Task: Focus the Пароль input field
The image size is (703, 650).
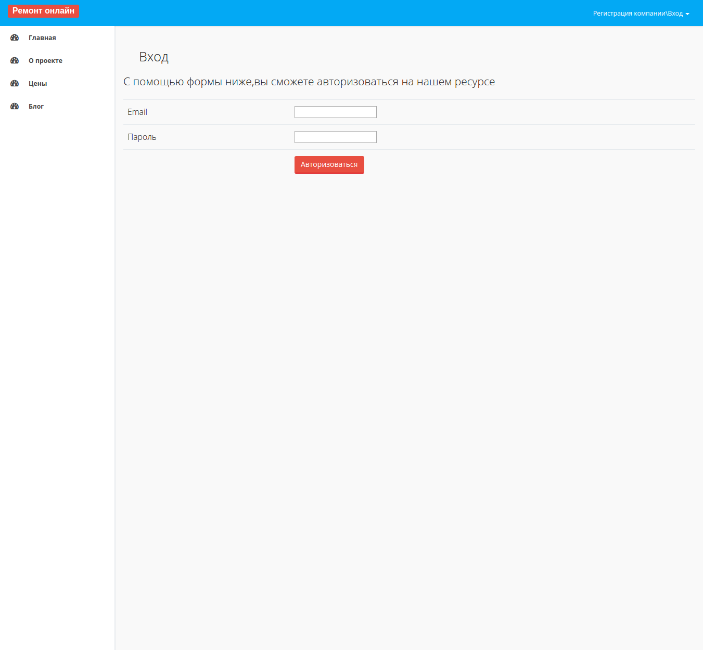Action: tap(336, 137)
